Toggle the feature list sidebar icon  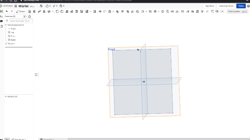coord(1,11)
